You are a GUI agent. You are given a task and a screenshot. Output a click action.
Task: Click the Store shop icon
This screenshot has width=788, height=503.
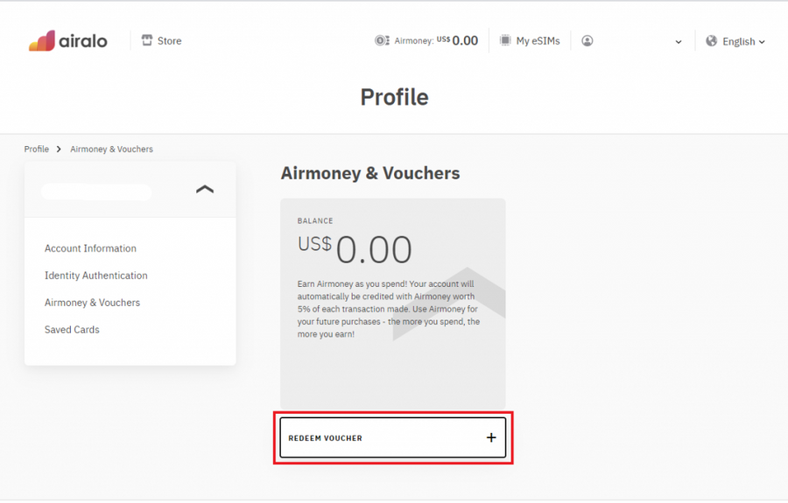click(x=147, y=40)
